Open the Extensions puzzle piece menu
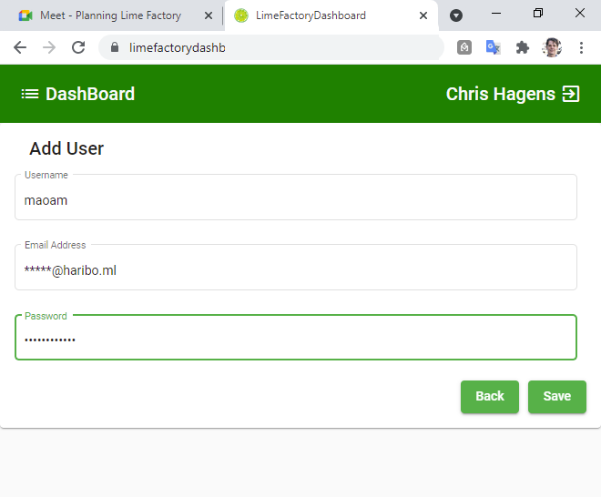The image size is (601, 497). point(522,47)
